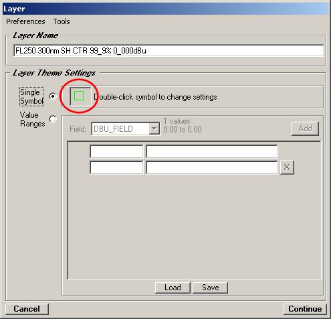Select the Single Symbol radio button

[x=53, y=96]
